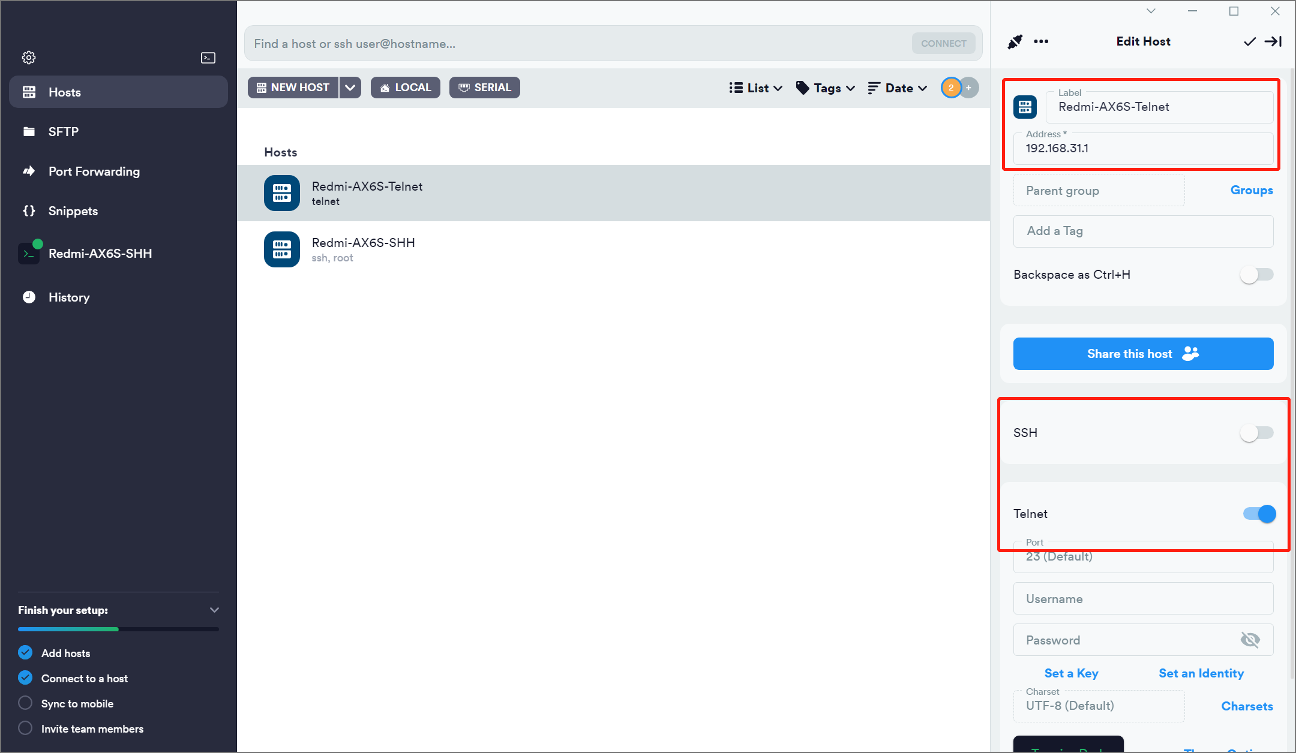Click the connect plug icon in Edit Host
Viewport: 1296px width, 753px height.
tap(1015, 41)
